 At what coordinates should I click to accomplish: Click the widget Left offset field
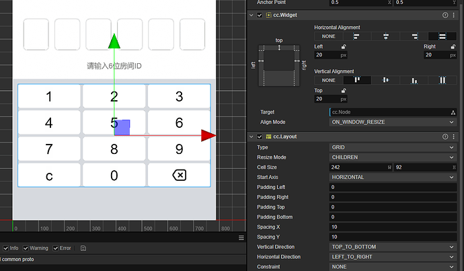331,55
